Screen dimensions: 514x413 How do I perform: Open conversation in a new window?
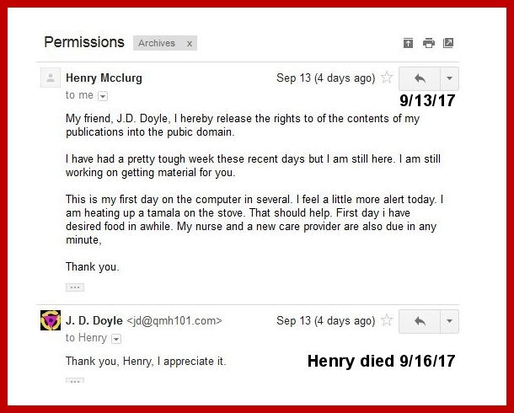(x=448, y=43)
